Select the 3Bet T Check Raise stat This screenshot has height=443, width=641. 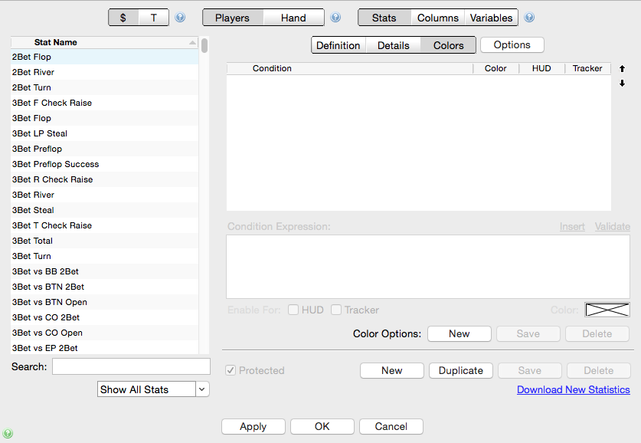coord(105,225)
